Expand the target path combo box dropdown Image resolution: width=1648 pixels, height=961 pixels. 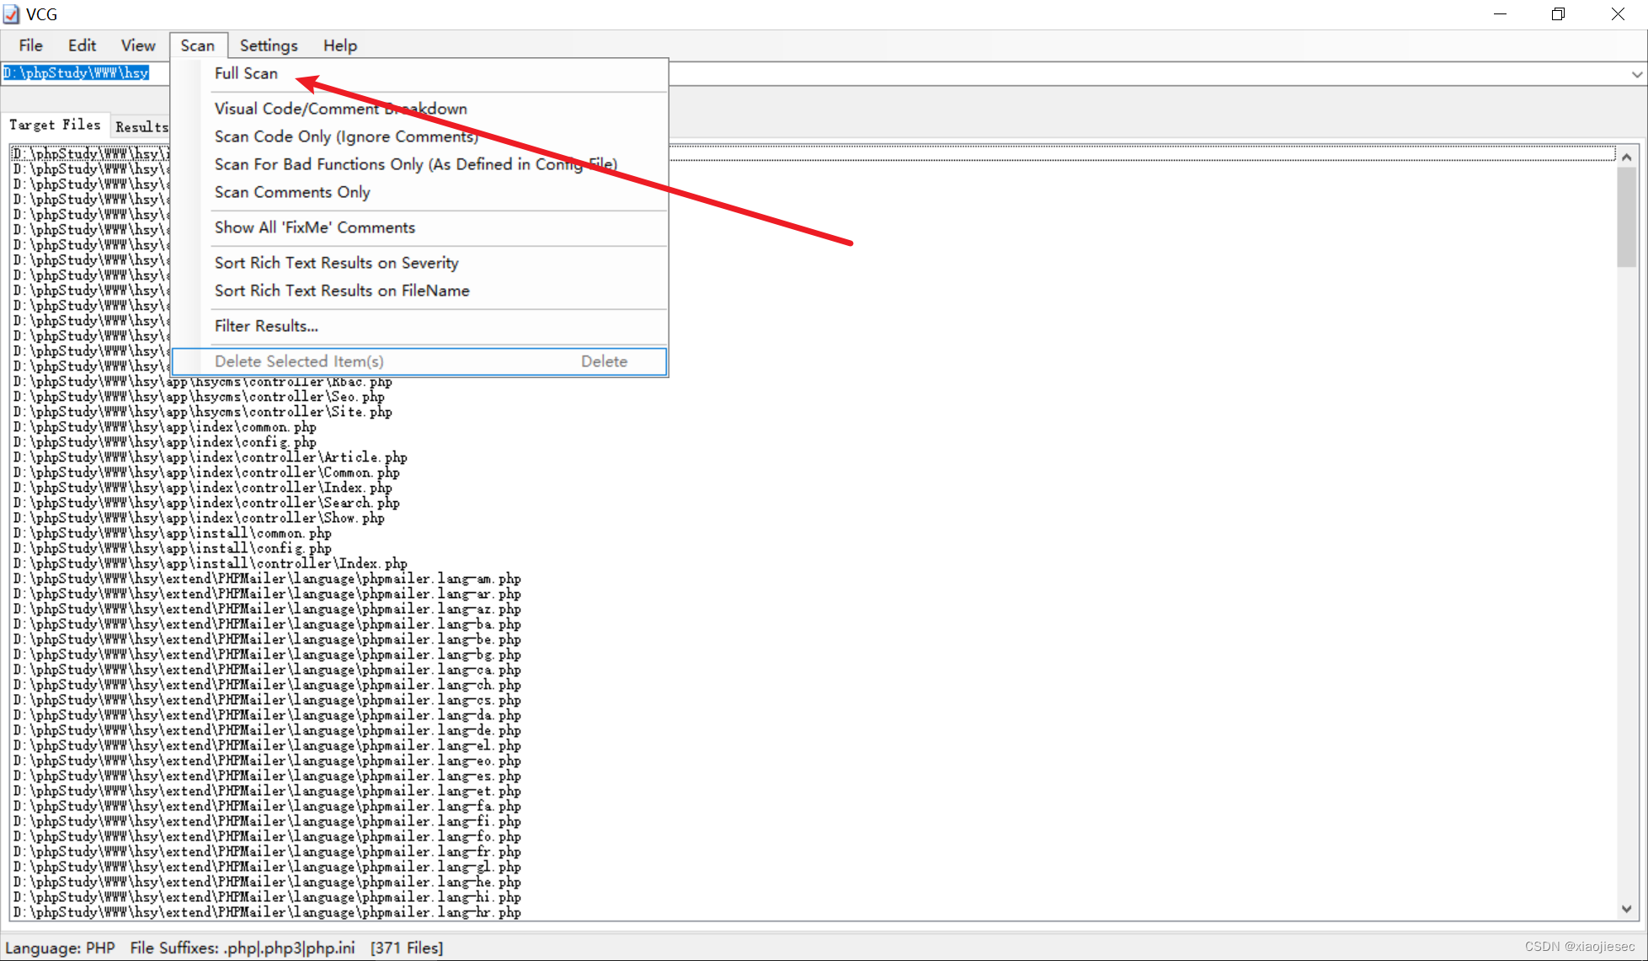[x=1636, y=74]
